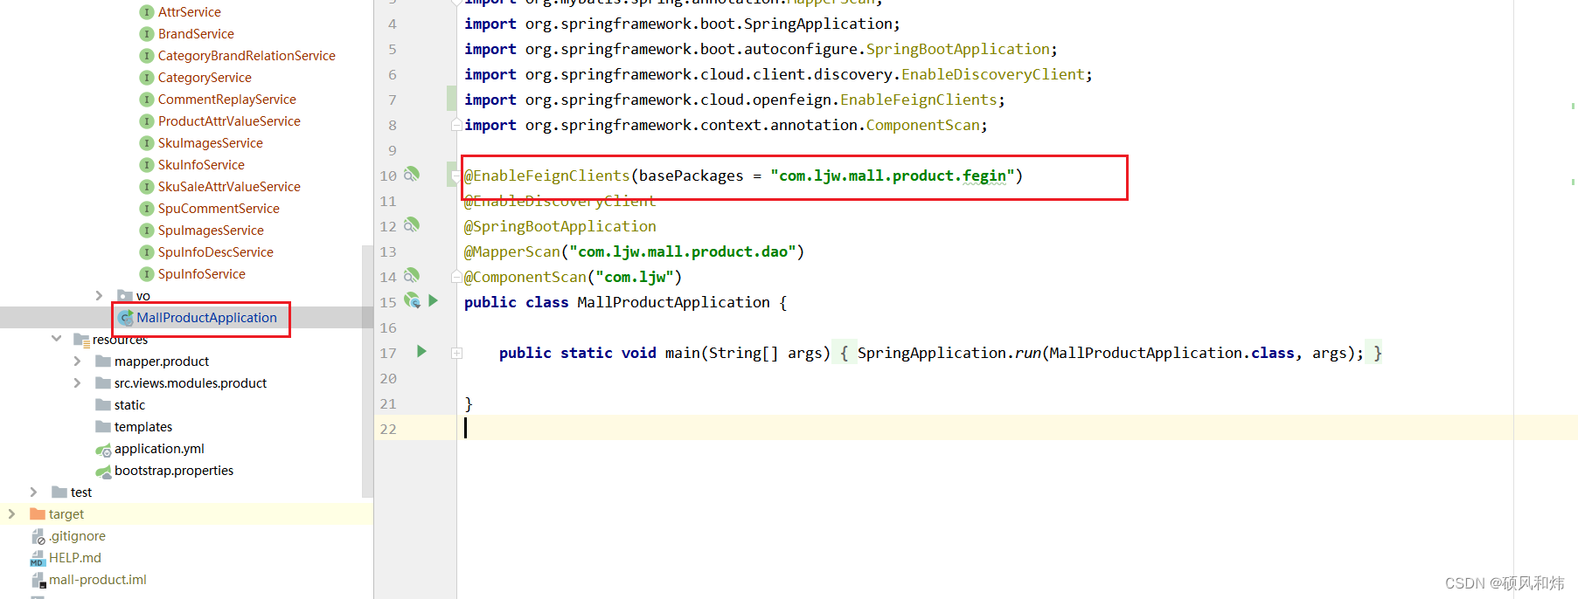Click the project tree vertical scrollbar

[x=367, y=371]
